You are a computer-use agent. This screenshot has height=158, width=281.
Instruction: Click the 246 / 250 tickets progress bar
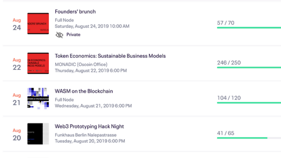pyautogui.click(x=249, y=67)
